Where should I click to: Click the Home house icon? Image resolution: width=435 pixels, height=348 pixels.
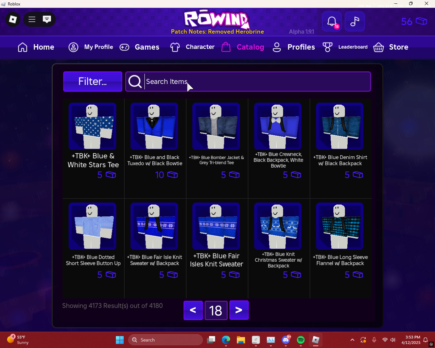pos(22,47)
